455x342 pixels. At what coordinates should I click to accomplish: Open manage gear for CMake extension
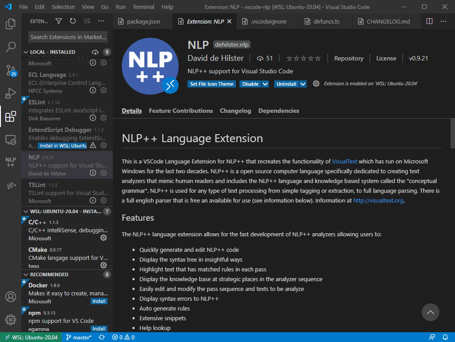104,265
